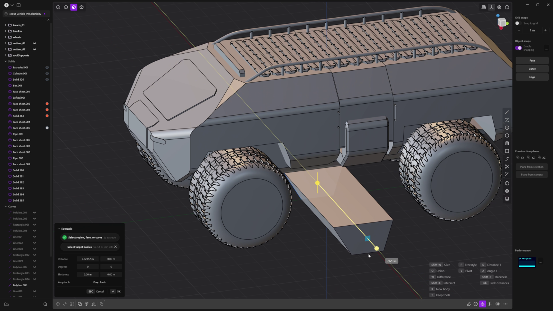Click Cancel in the Extrude dialog
The width and height of the screenshot is (553, 311).
point(96,292)
